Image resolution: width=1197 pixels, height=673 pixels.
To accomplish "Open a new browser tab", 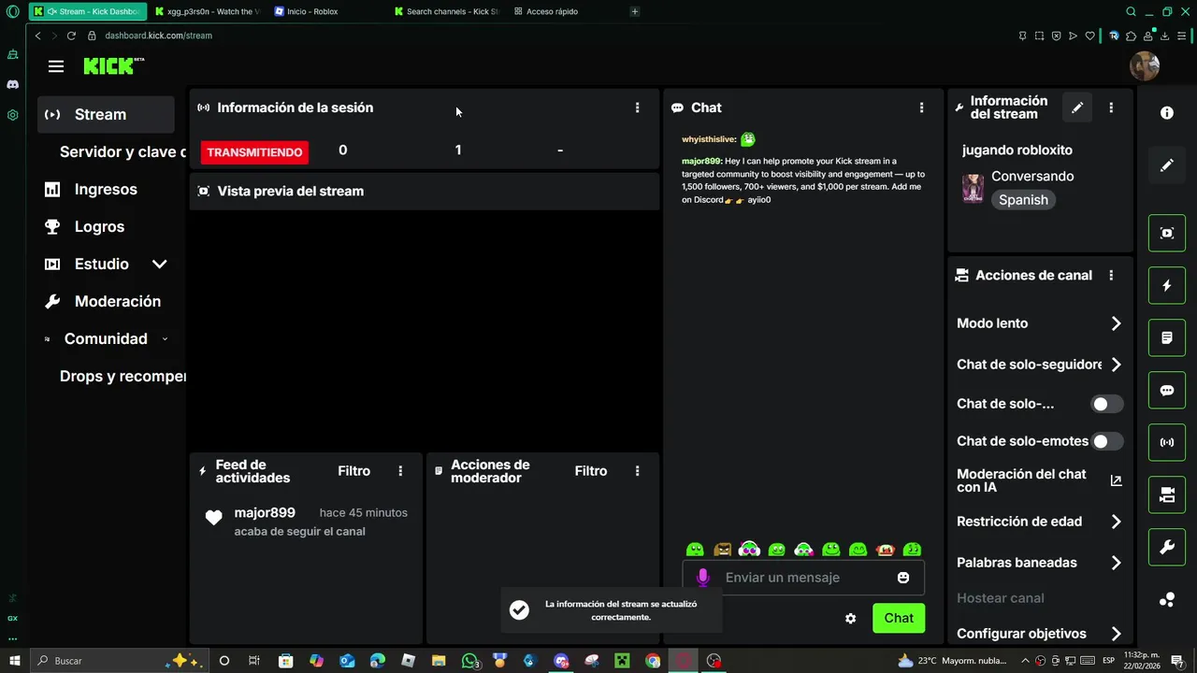I will [x=635, y=11].
